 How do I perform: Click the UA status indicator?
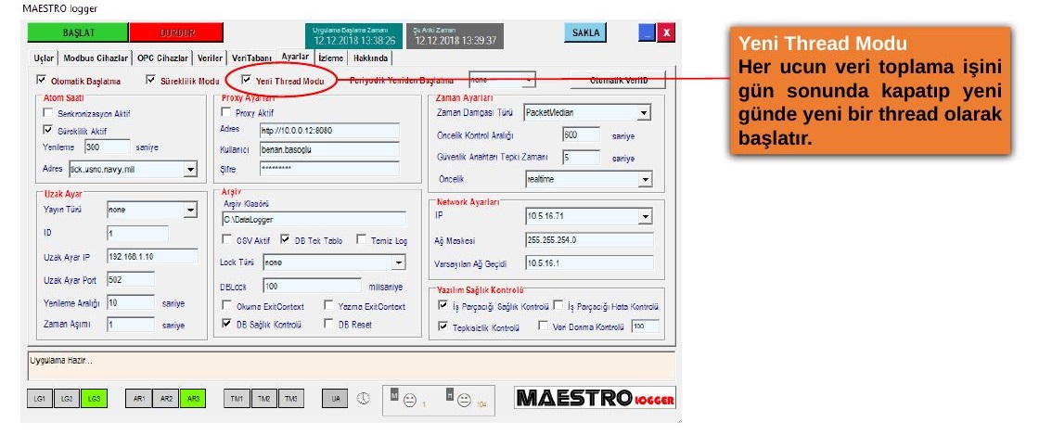(335, 399)
